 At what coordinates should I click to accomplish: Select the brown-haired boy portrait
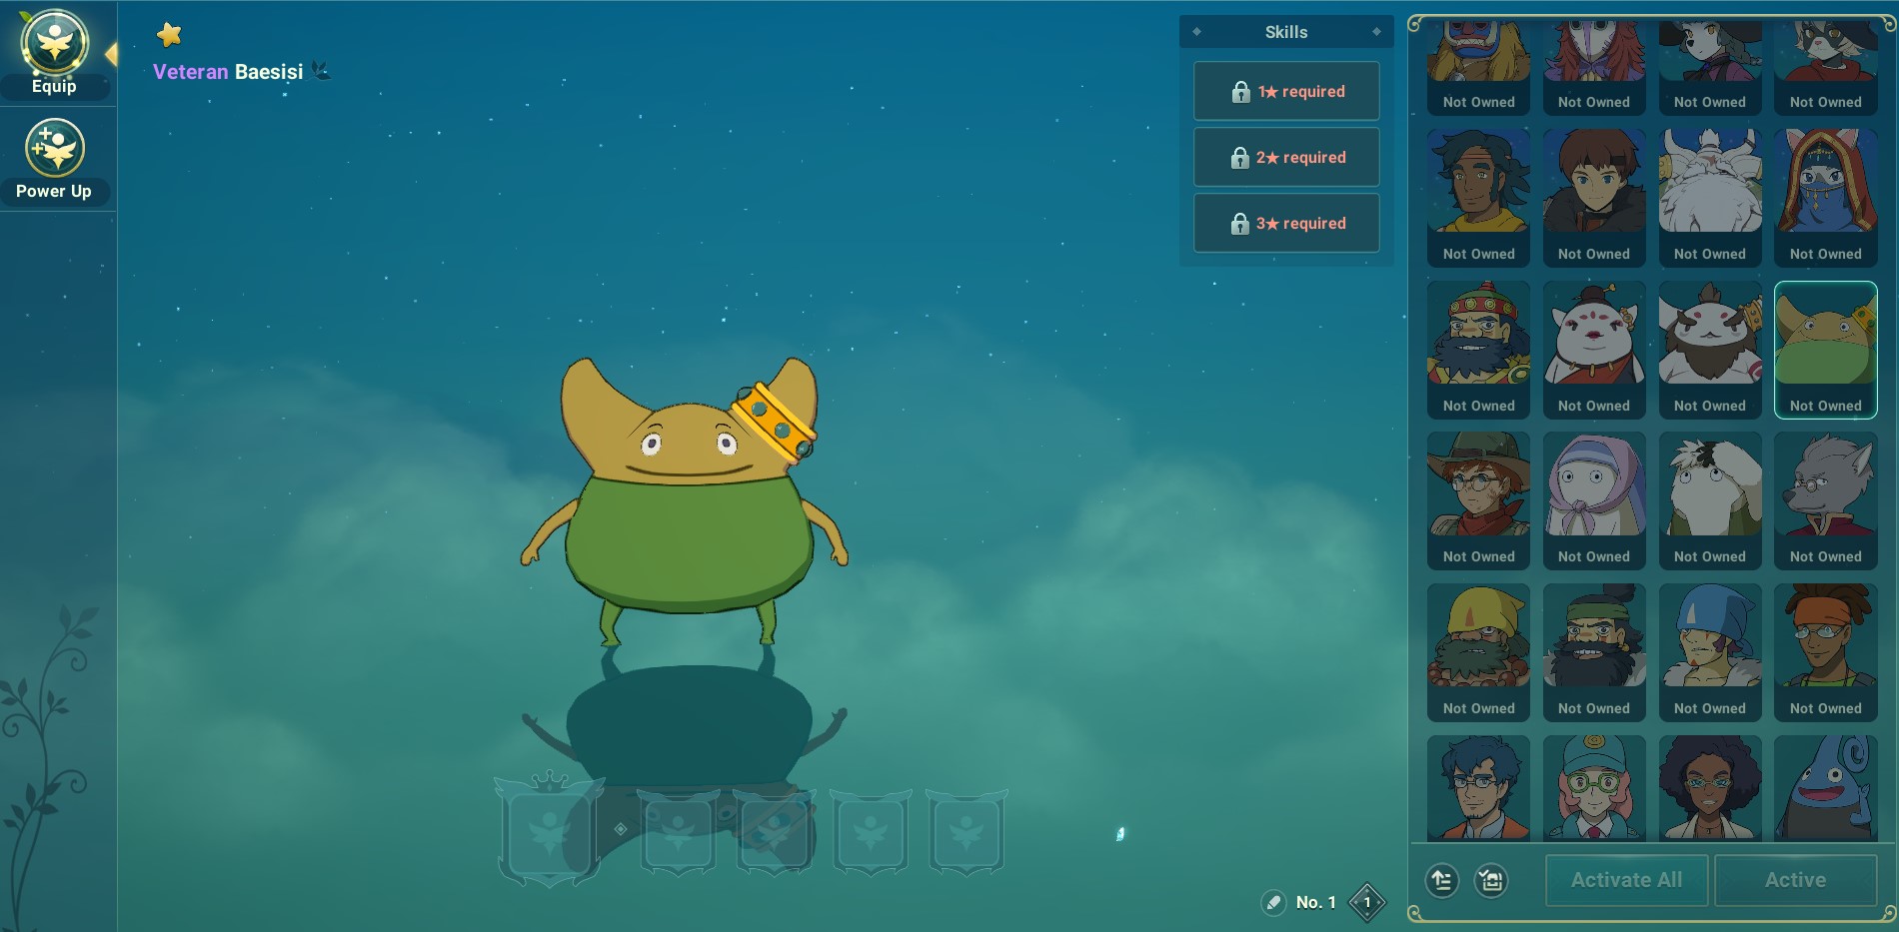click(x=1594, y=197)
